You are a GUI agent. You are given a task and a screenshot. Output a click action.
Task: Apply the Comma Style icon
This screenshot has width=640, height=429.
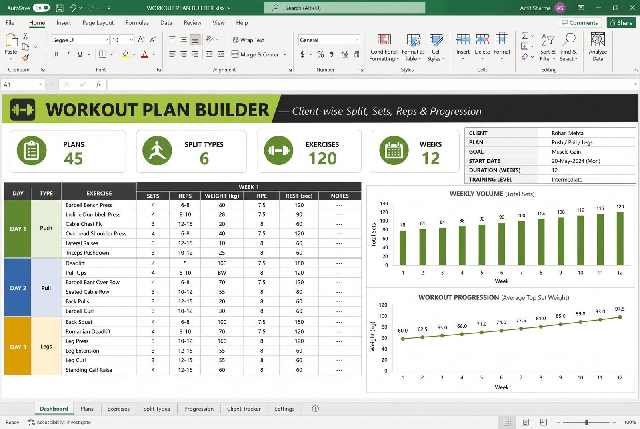(x=332, y=54)
